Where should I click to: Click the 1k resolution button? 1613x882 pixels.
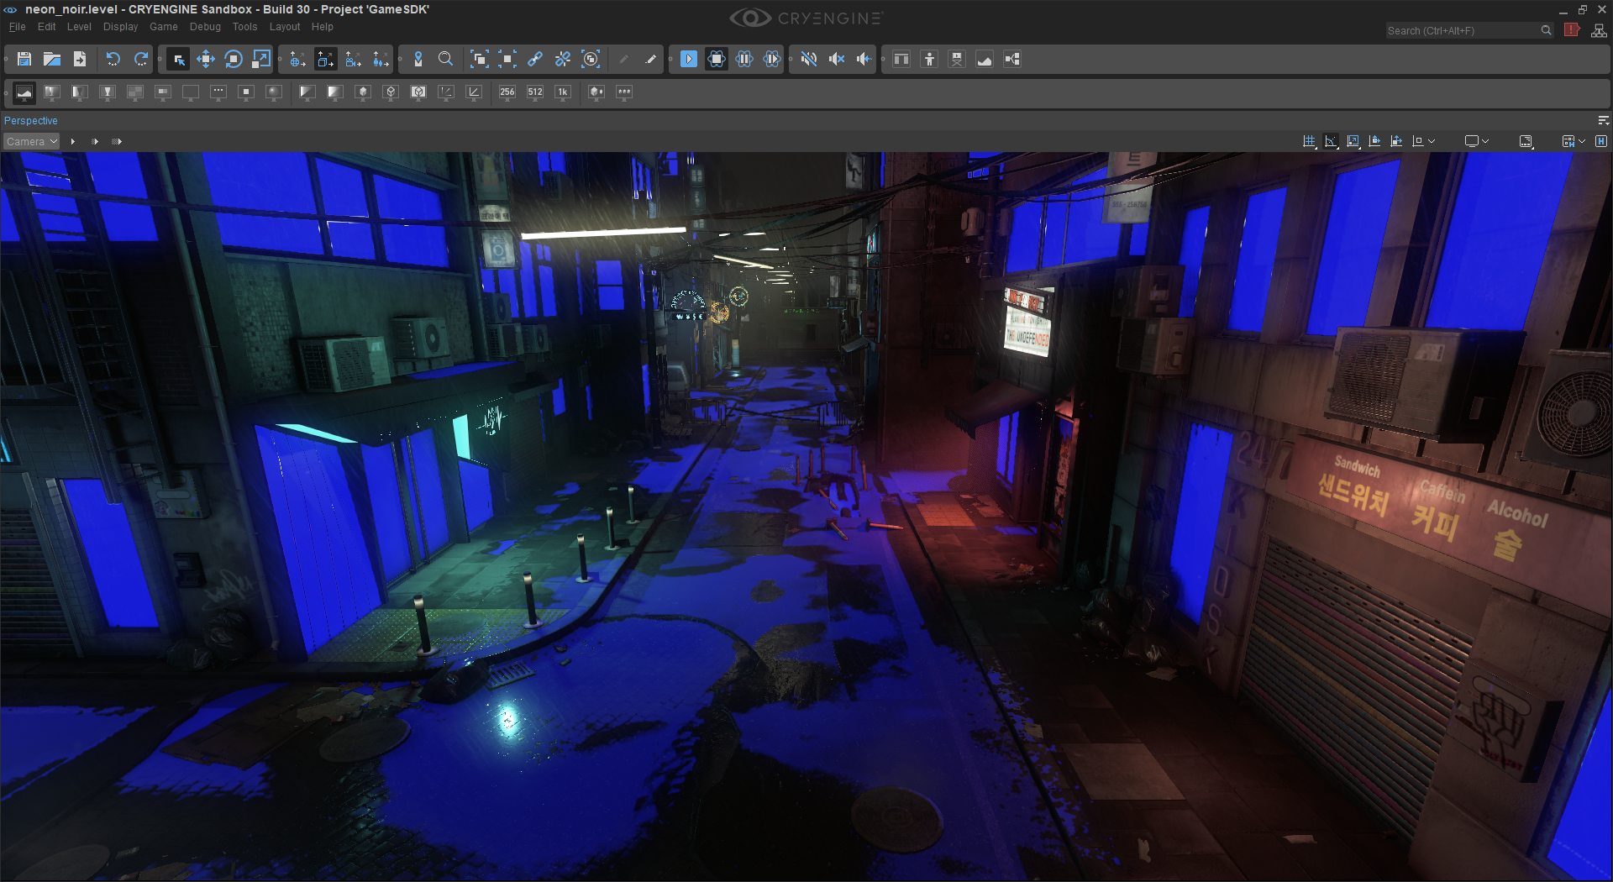tap(563, 92)
